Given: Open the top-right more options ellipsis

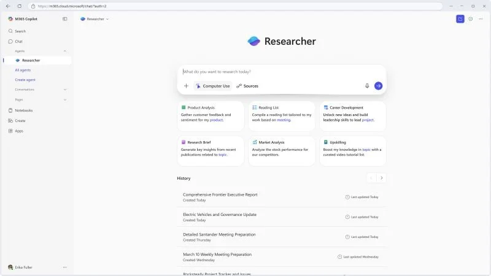Looking at the screenshot, I should coord(481,19).
